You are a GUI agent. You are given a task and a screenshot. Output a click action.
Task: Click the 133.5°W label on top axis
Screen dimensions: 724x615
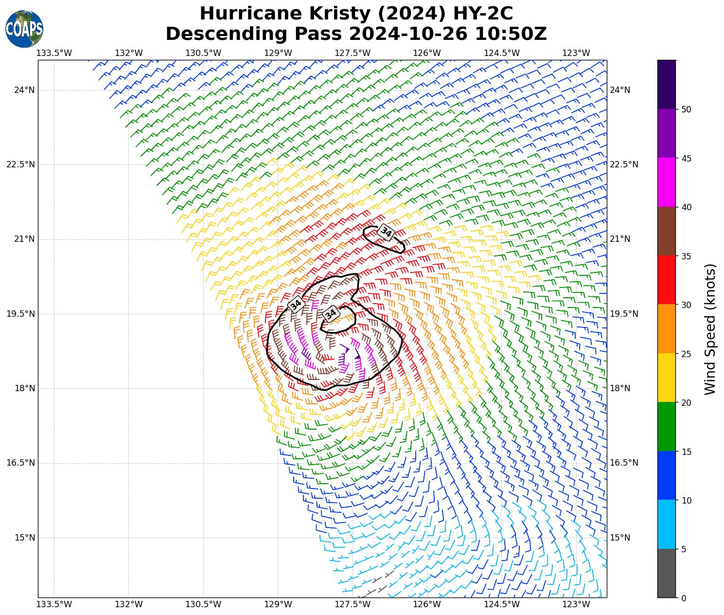point(54,53)
